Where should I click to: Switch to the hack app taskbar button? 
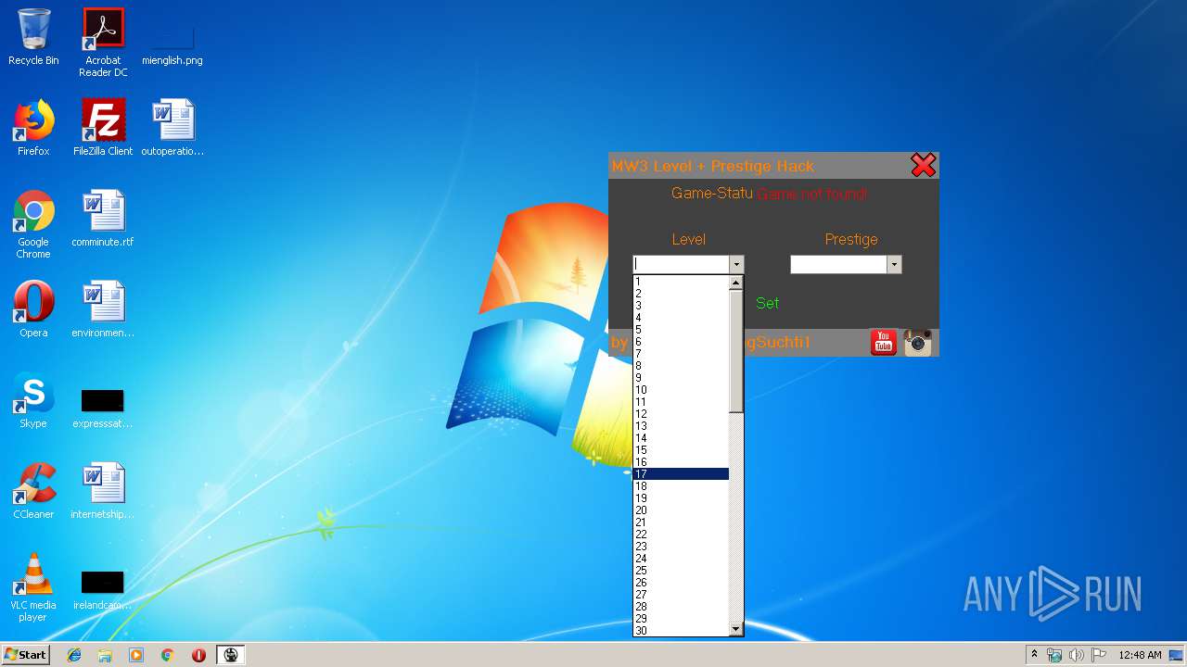pos(231,655)
